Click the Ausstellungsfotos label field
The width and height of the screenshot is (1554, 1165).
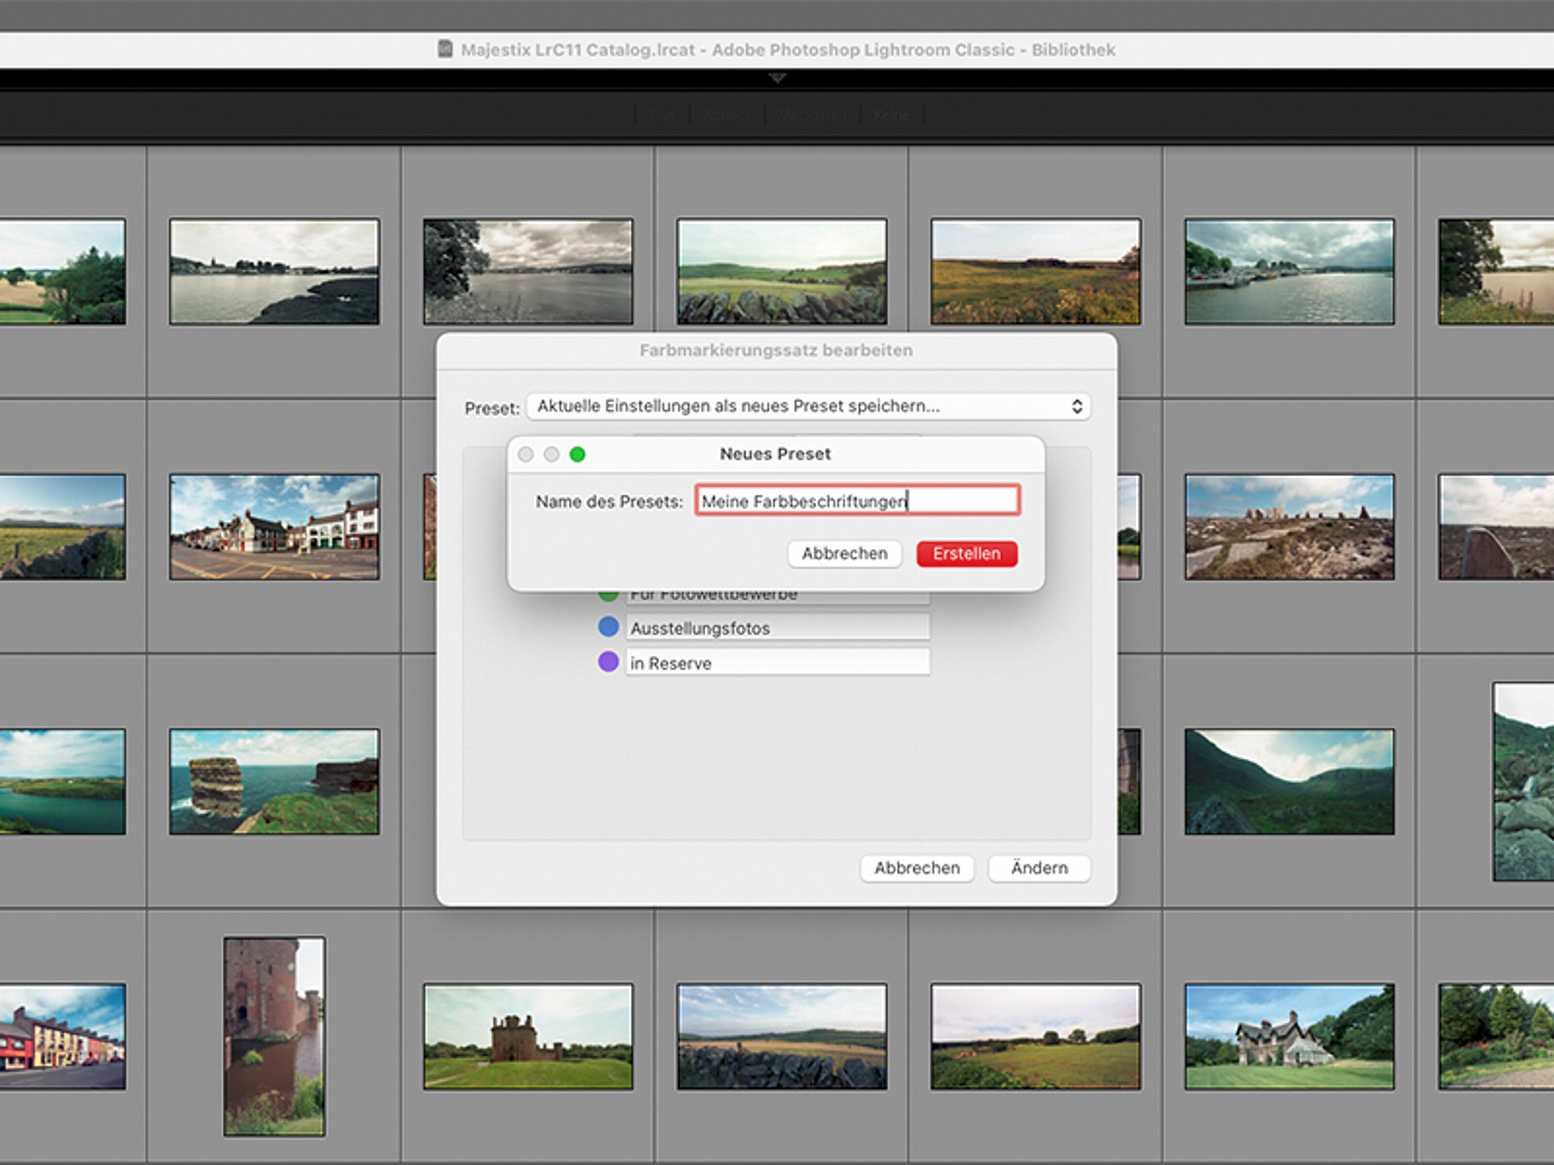pyautogui.click(x=778, y=628)
